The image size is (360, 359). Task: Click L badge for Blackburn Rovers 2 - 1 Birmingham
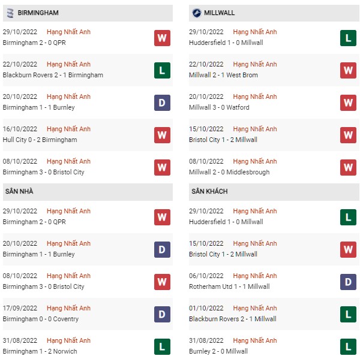(162, 70)
